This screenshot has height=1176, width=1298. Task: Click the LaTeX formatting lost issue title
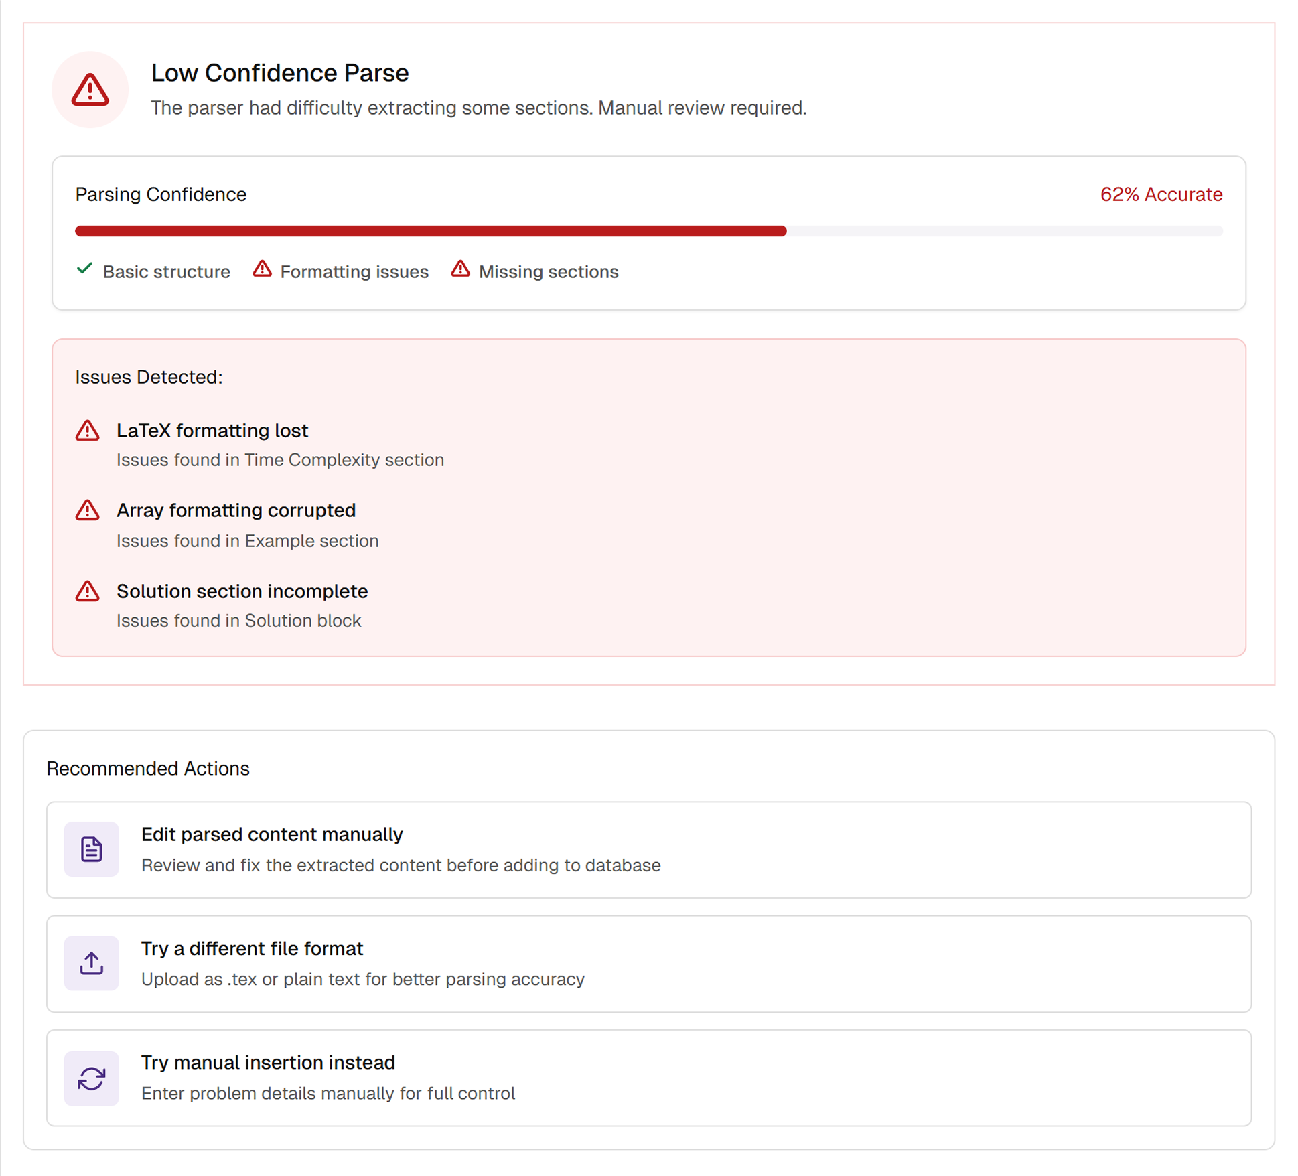(212, 431)
